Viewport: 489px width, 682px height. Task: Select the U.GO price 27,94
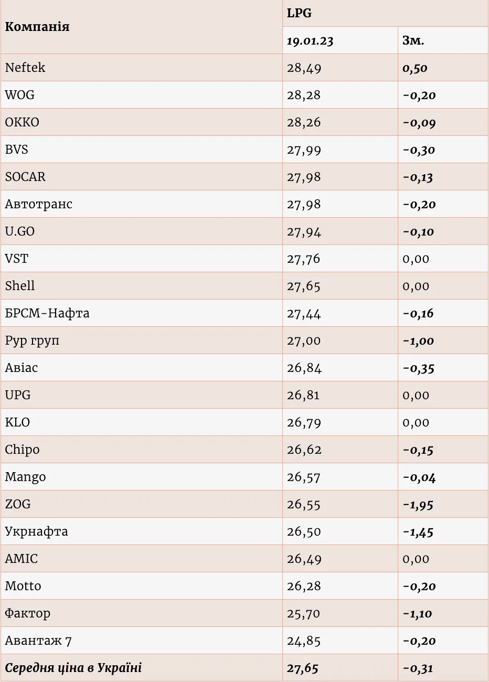[304, 232]
